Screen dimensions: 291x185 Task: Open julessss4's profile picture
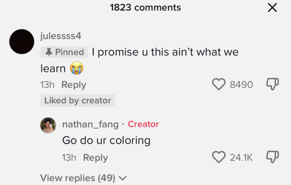click(x=22, y=41)
